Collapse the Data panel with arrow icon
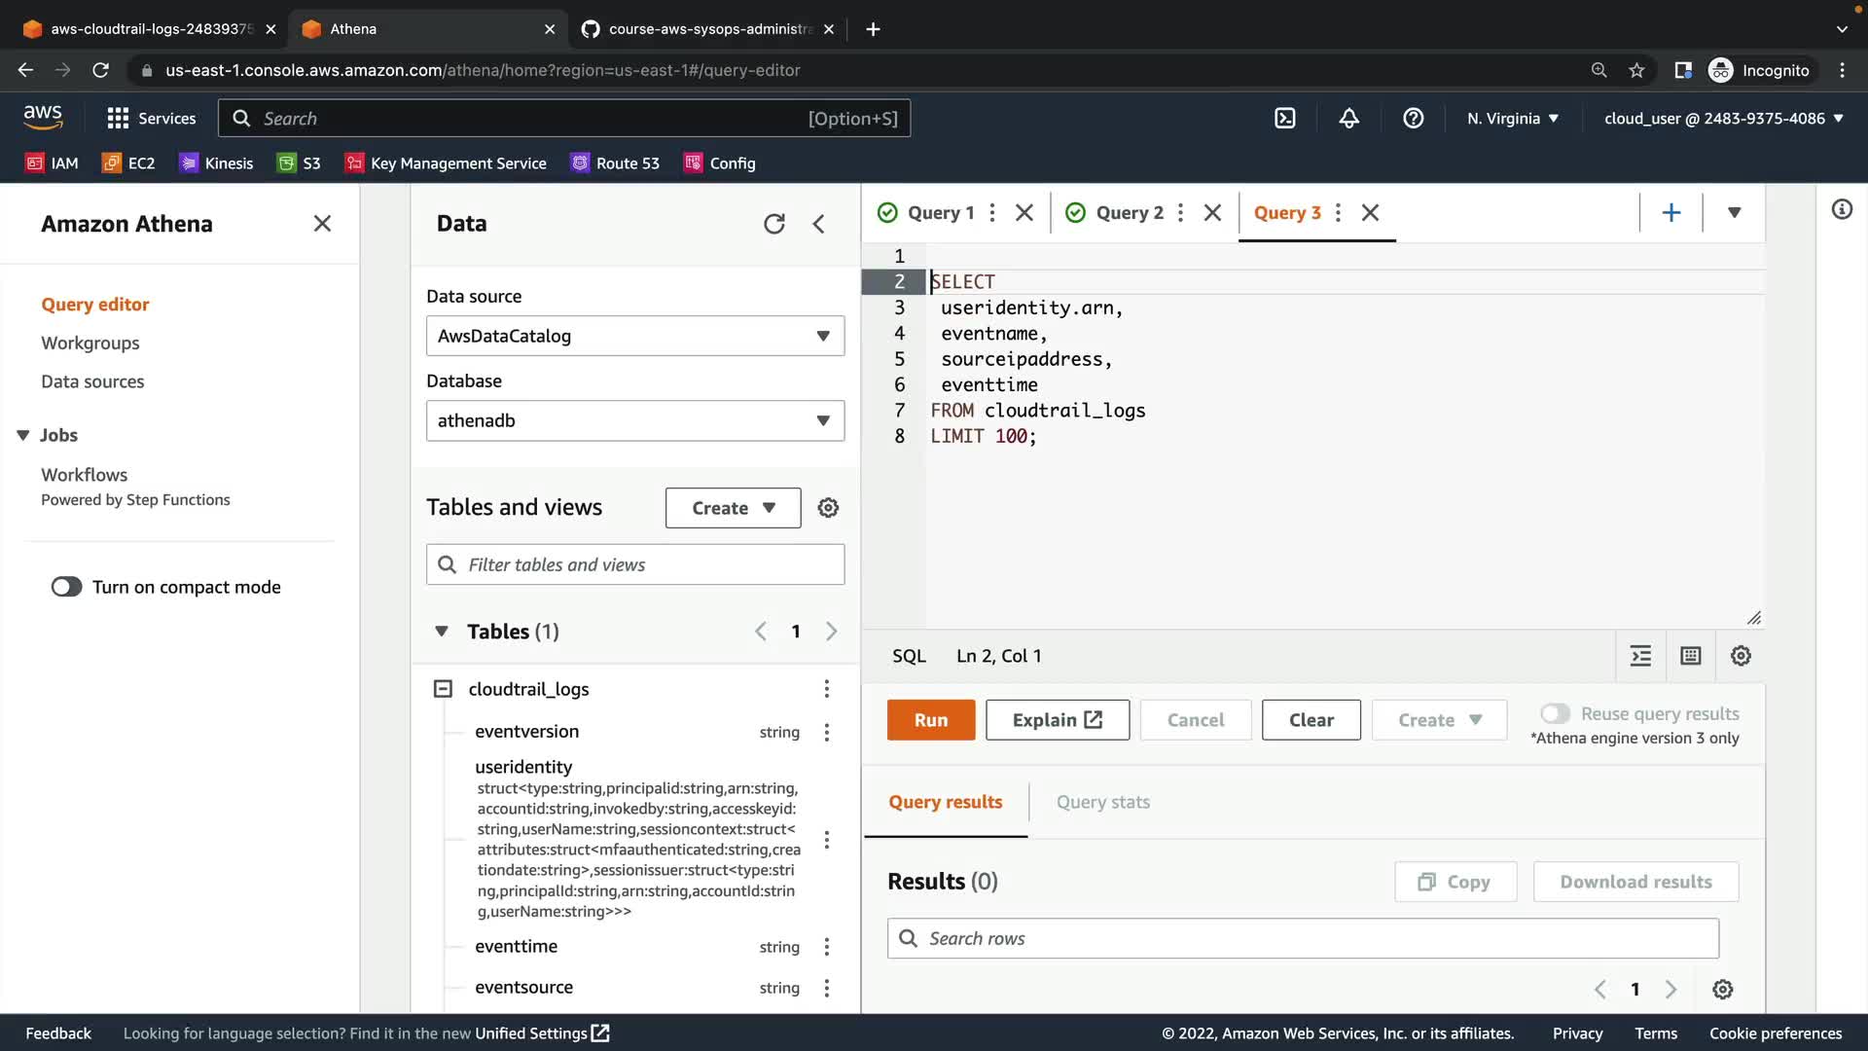Image resolution: width=1868 pixels, height=1051 pixels. coord(819,224)
